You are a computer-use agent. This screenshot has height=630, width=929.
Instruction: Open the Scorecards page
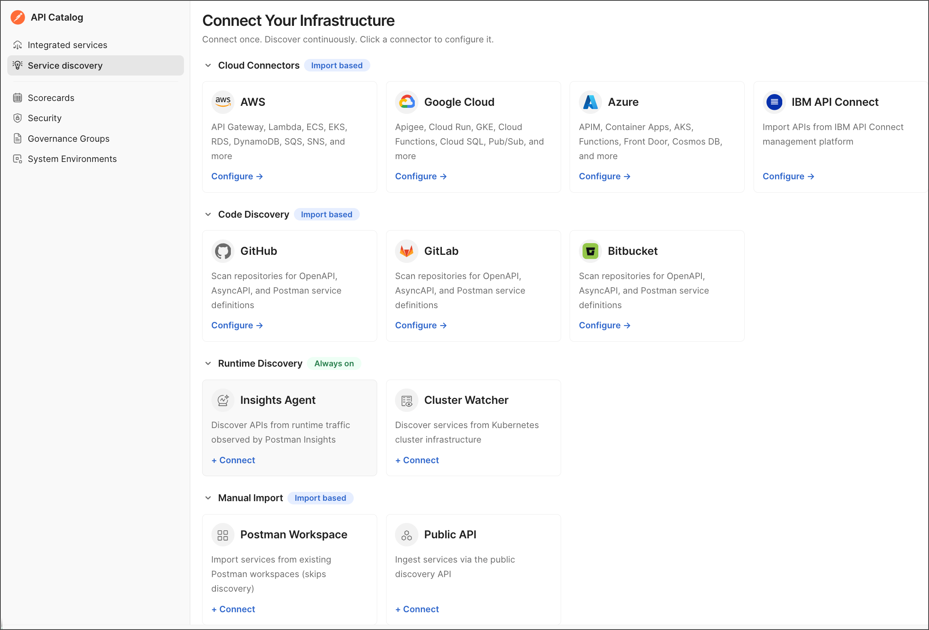point(95,98)
